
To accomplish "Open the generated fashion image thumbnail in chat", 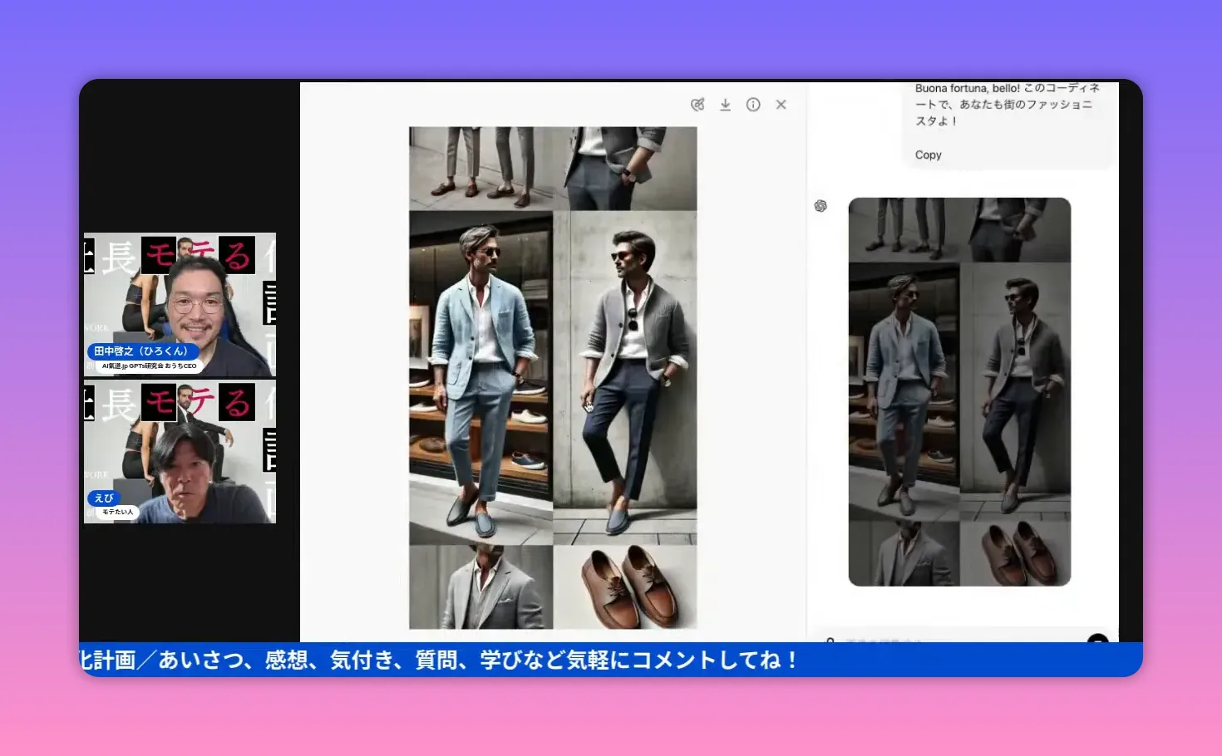I will (x=958, y=390).
